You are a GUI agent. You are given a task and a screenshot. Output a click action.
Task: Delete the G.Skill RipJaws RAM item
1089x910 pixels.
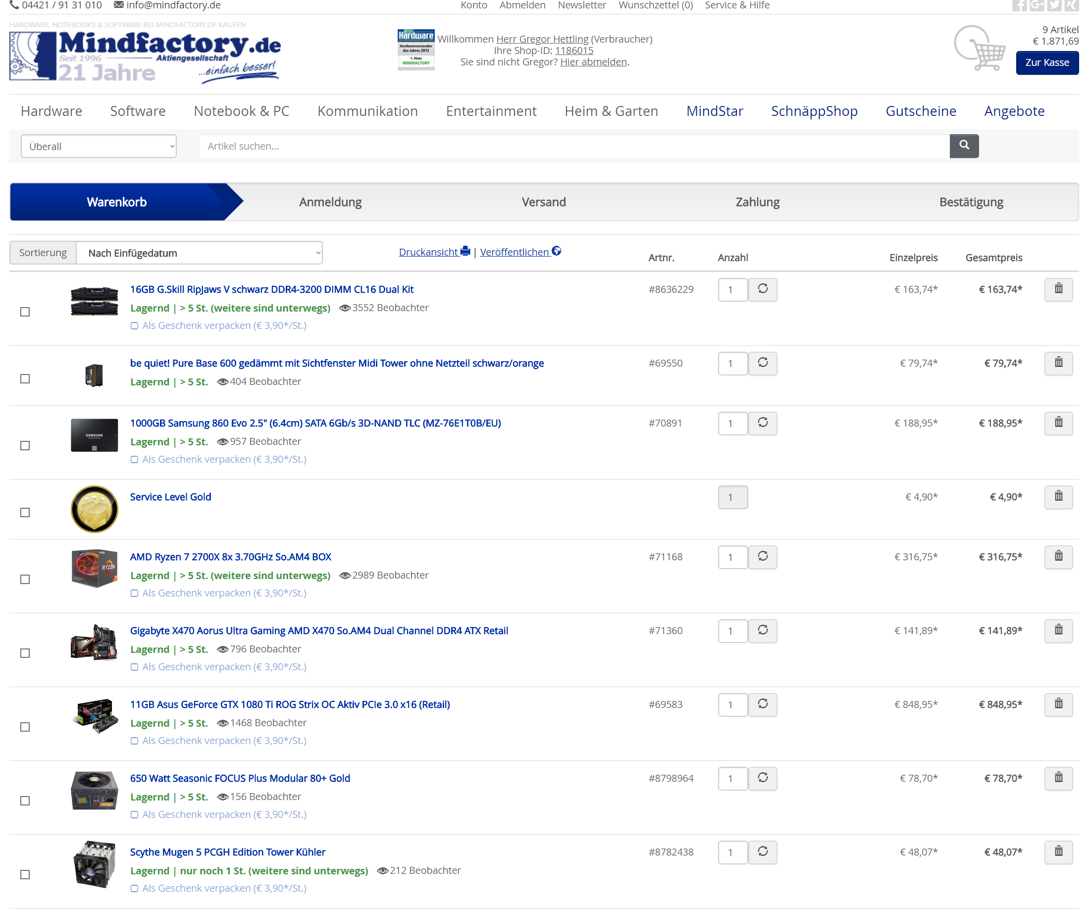point(1058,289)
